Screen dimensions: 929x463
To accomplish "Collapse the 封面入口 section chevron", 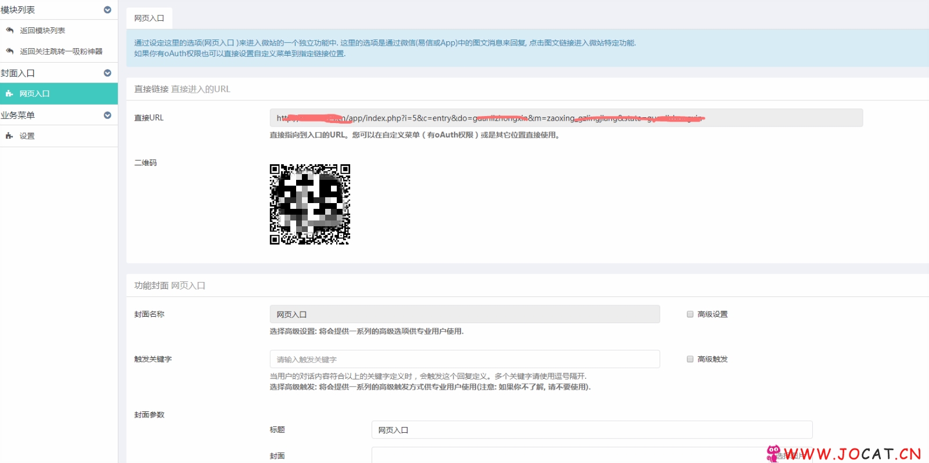I will click(x=107, y=73).
